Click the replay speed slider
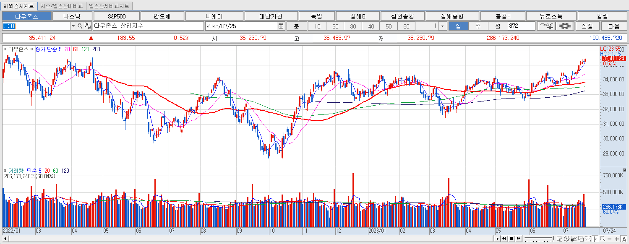 [x=538, y=239]
